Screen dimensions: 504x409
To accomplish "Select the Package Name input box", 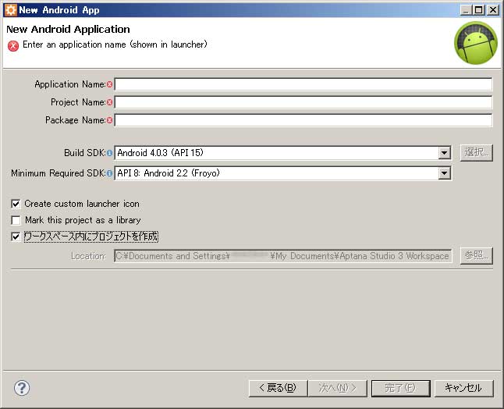I will 303,120.
